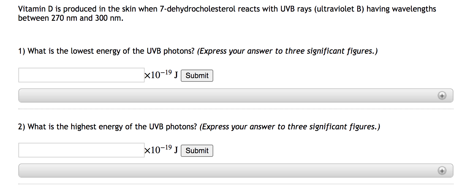Focus the highest energy answer input field

[81, 150]
